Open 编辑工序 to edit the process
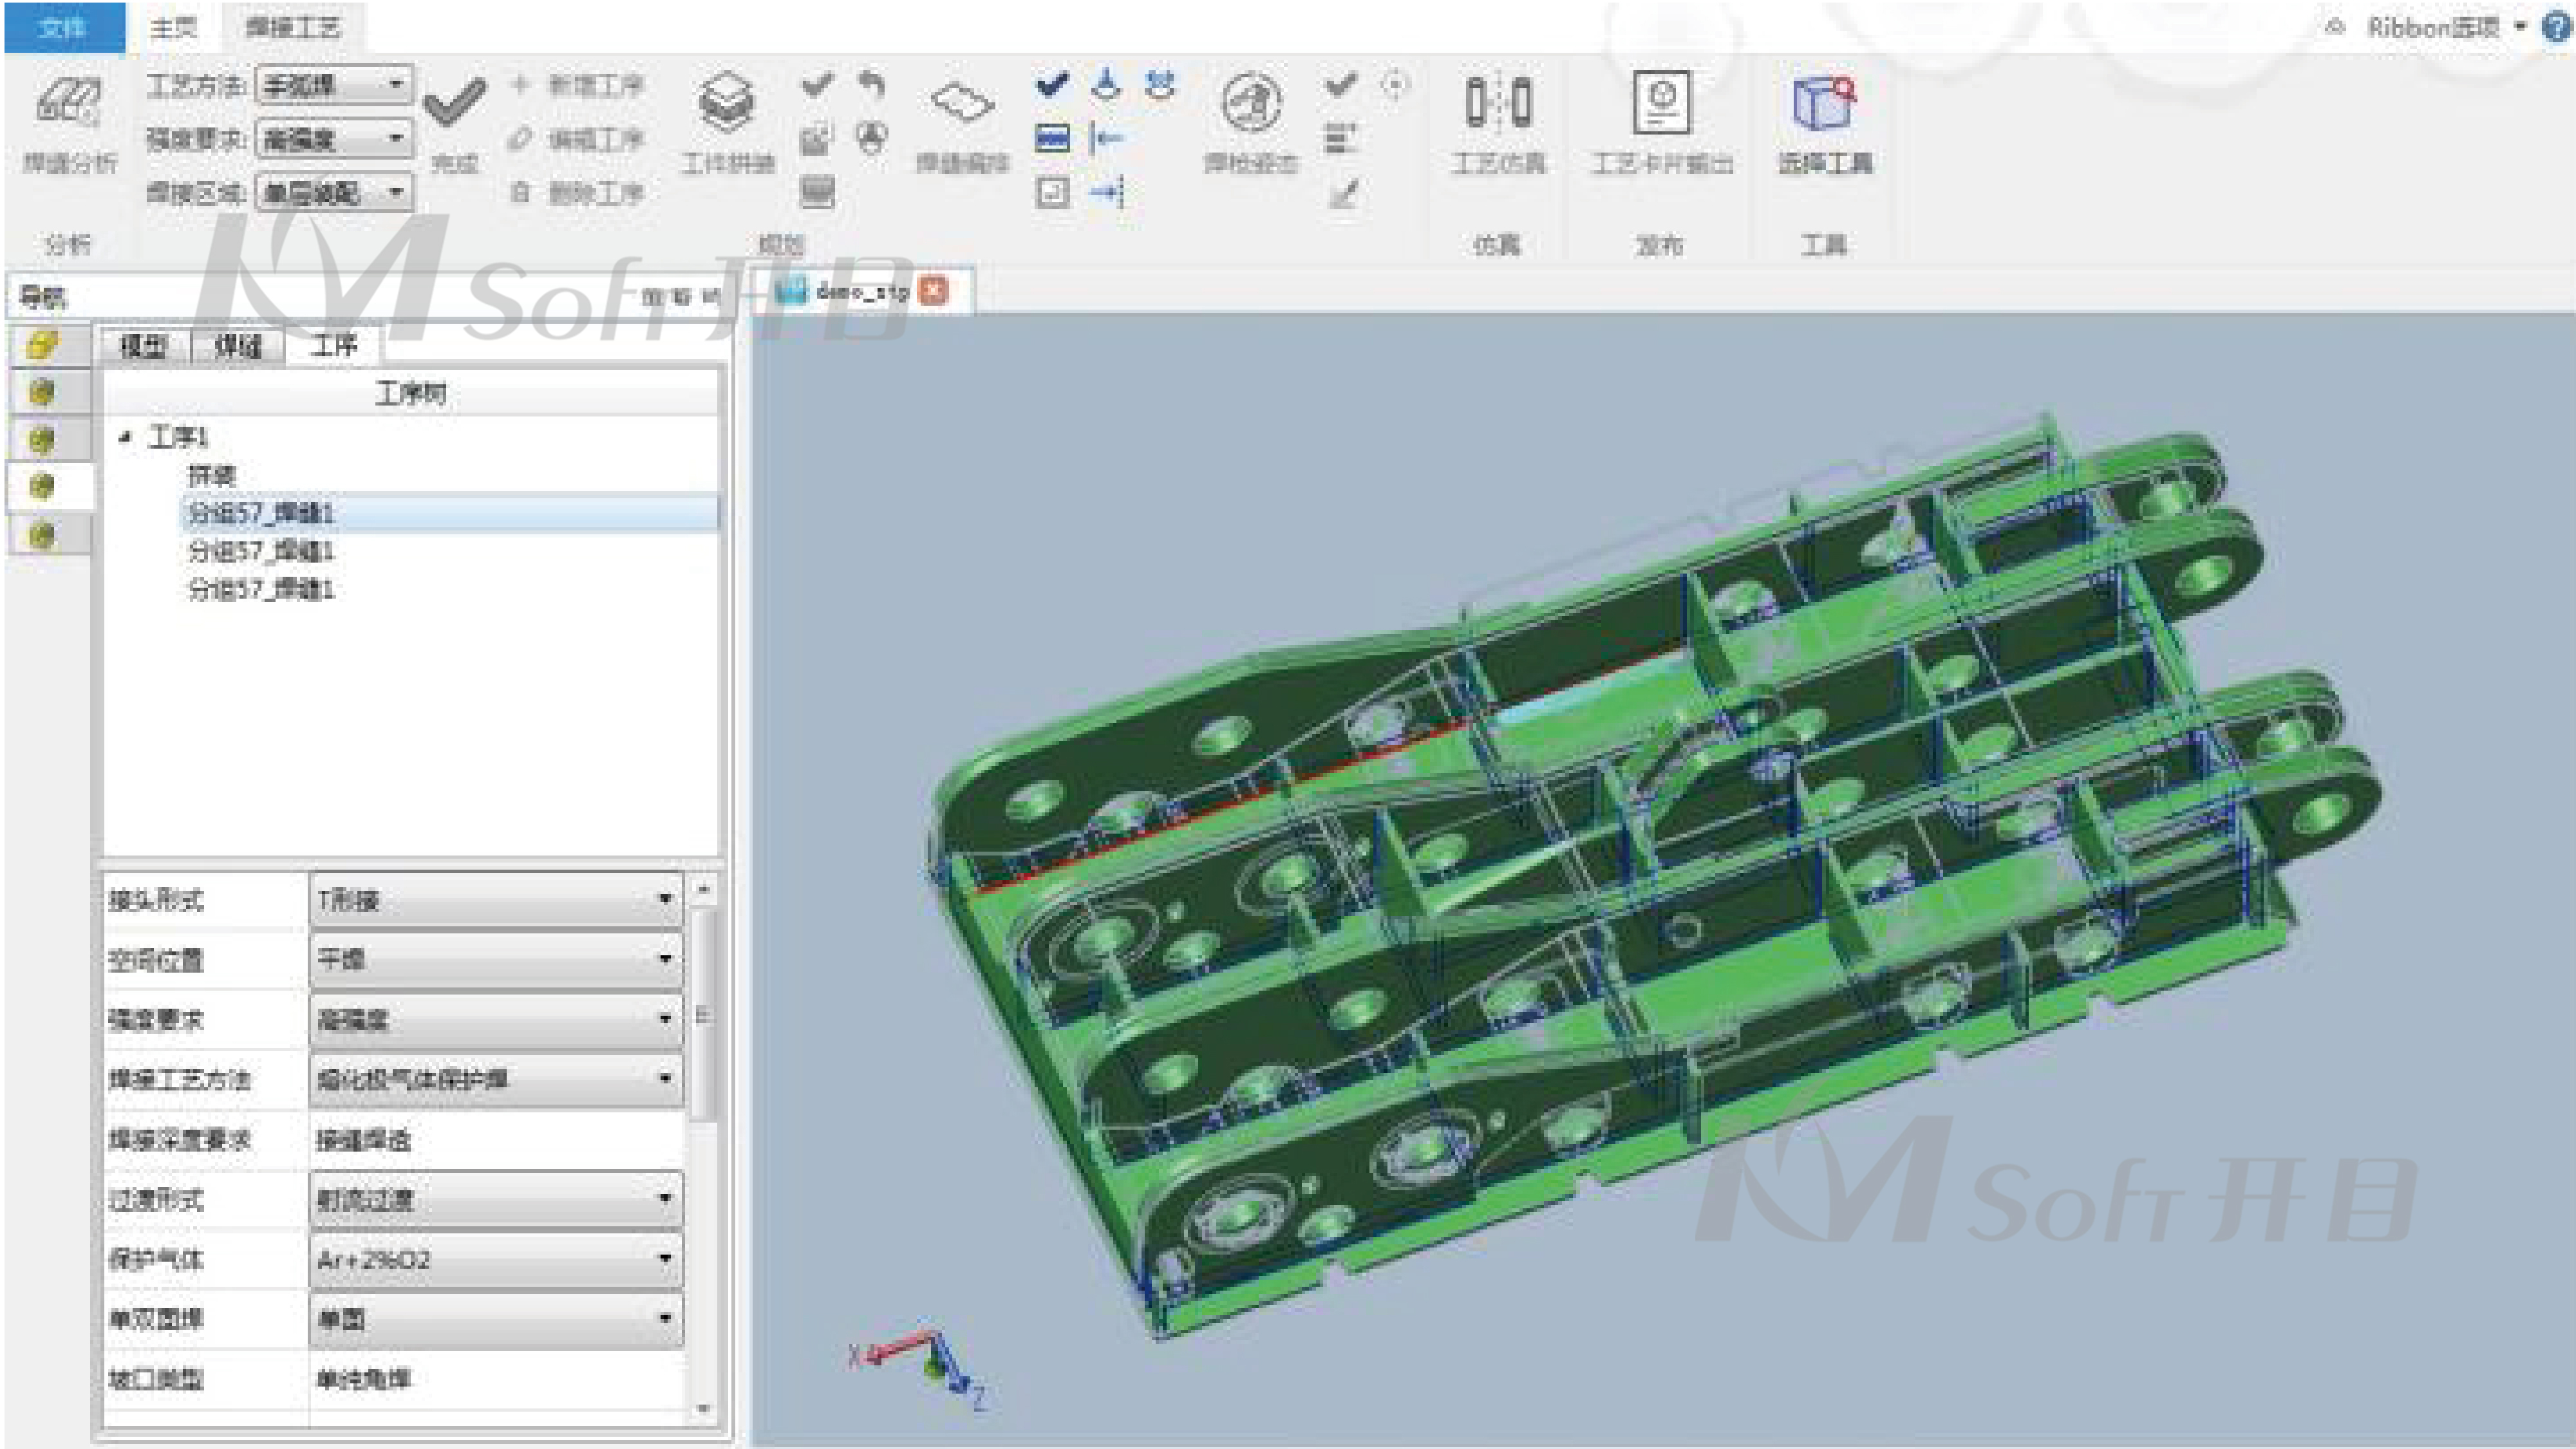Viewport: 2576px width, 1449px height. [576, 139]
